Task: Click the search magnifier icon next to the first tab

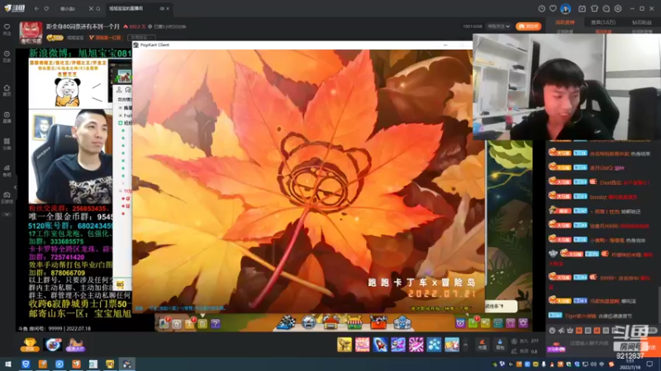Action: coord(98,8)
